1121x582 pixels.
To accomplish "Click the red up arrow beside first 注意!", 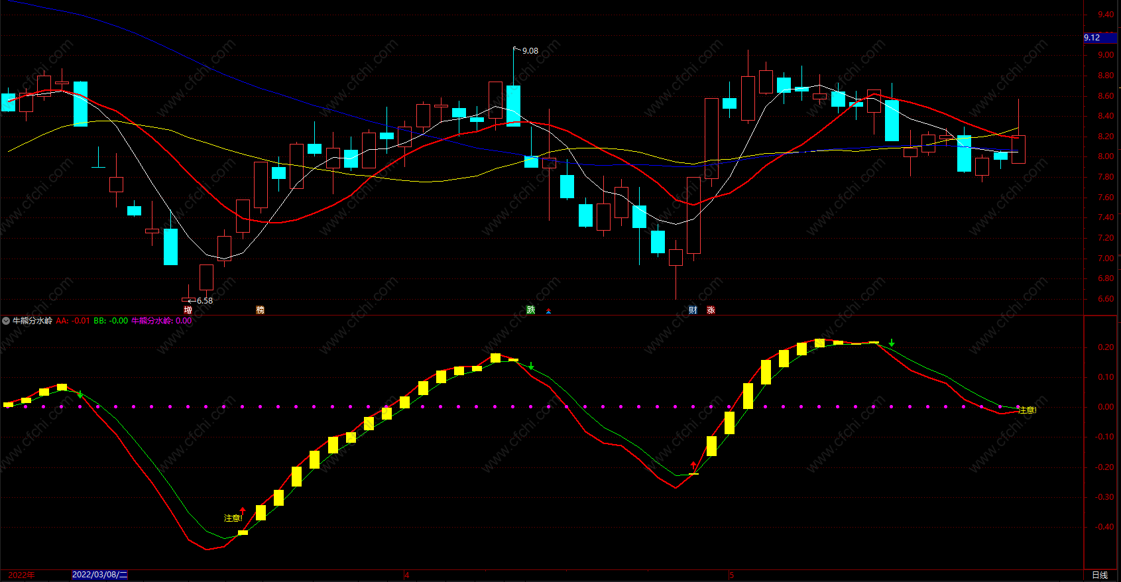I will (x=243, y=510).
